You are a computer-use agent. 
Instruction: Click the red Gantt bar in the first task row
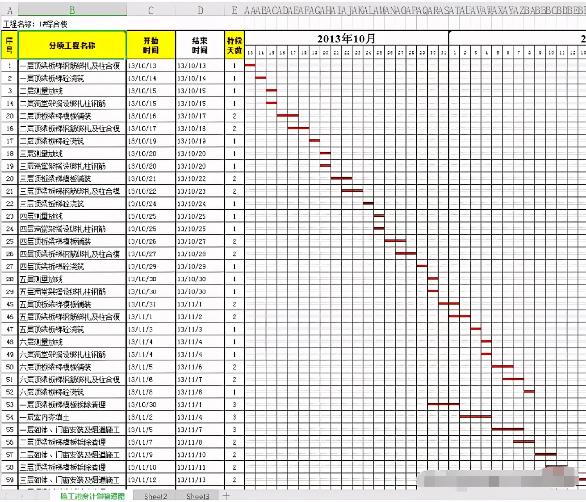[x=250, y=65]
